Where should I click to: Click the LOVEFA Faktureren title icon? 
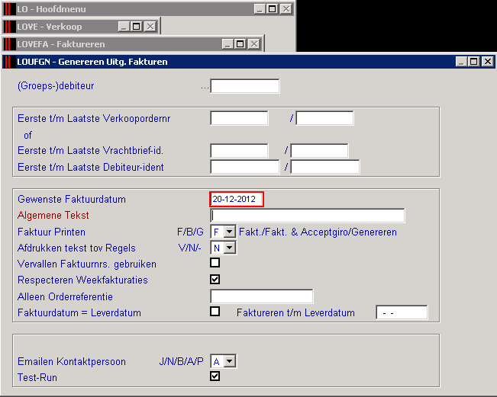click(9, 44)
